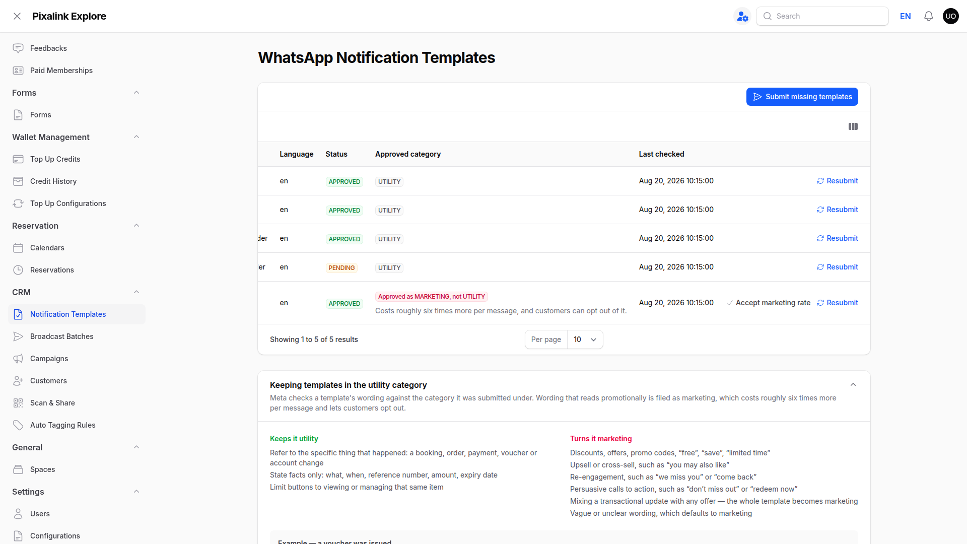Open Notification Templates in the sidebar
This screenshot has width=967, height=544.
[x=77, y=314]
